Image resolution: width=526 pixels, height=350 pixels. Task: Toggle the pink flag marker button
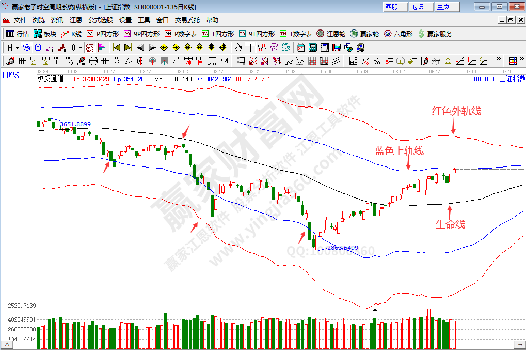tap(102, 48)
